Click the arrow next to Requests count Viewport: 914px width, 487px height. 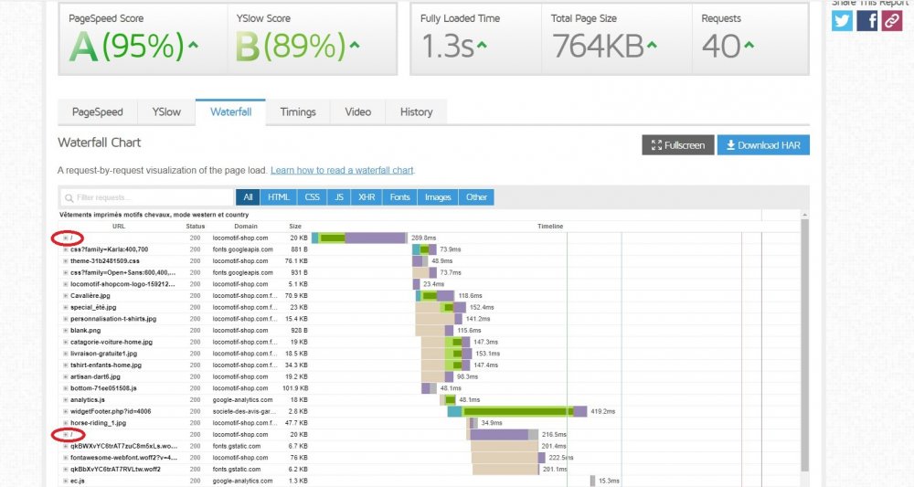coord(749,44)
